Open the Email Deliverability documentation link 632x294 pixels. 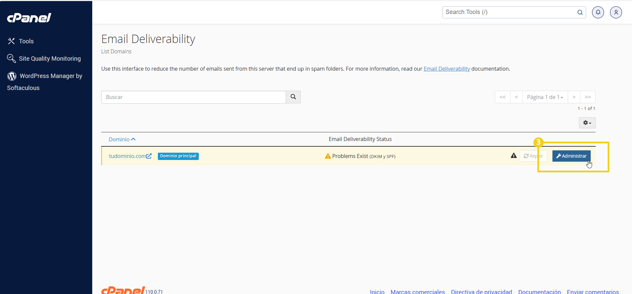point(446,69)
